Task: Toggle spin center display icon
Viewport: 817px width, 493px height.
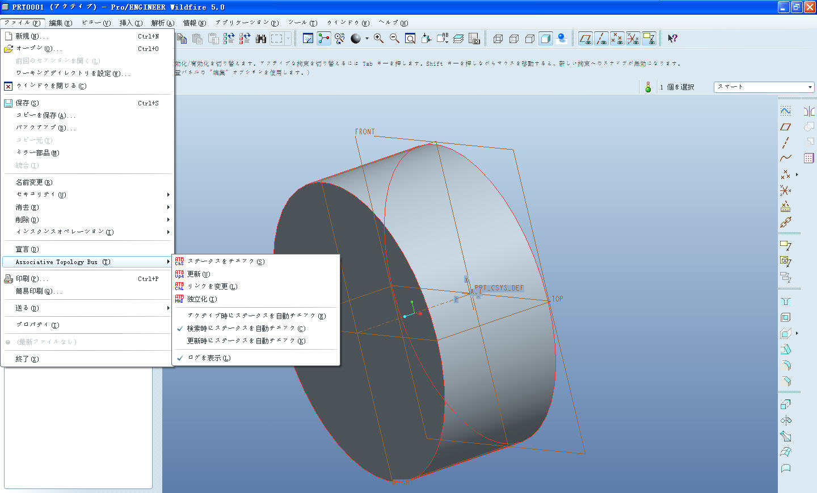Action: pyautogui.click(x=324, y=39)
